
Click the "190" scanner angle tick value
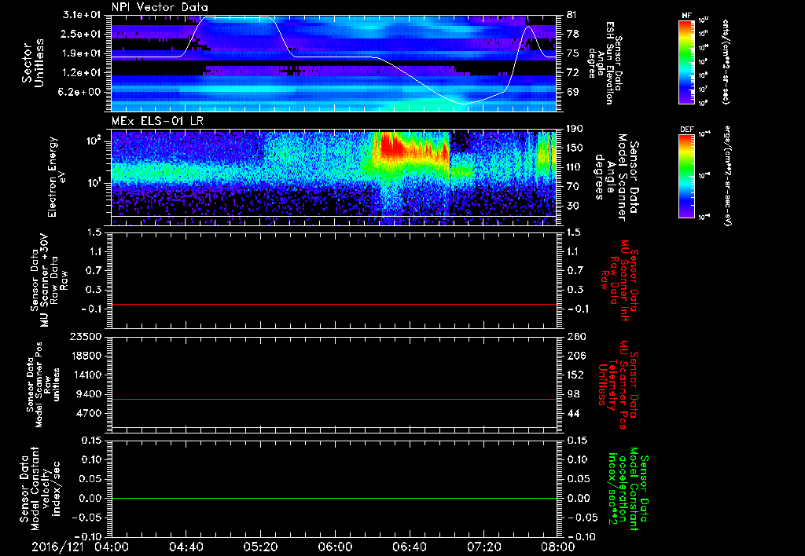coord(575,128)
